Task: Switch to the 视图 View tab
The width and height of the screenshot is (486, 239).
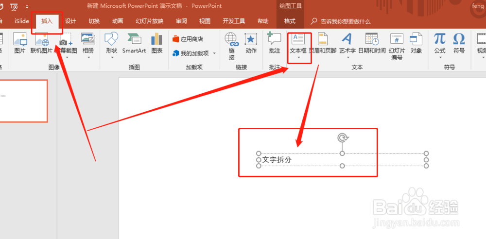Action: [205, 21]
